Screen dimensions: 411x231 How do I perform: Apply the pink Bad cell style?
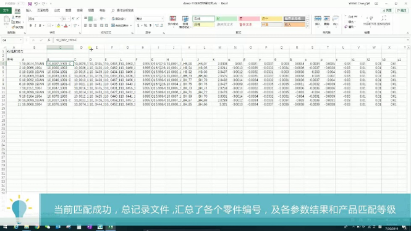pos(248,19)
